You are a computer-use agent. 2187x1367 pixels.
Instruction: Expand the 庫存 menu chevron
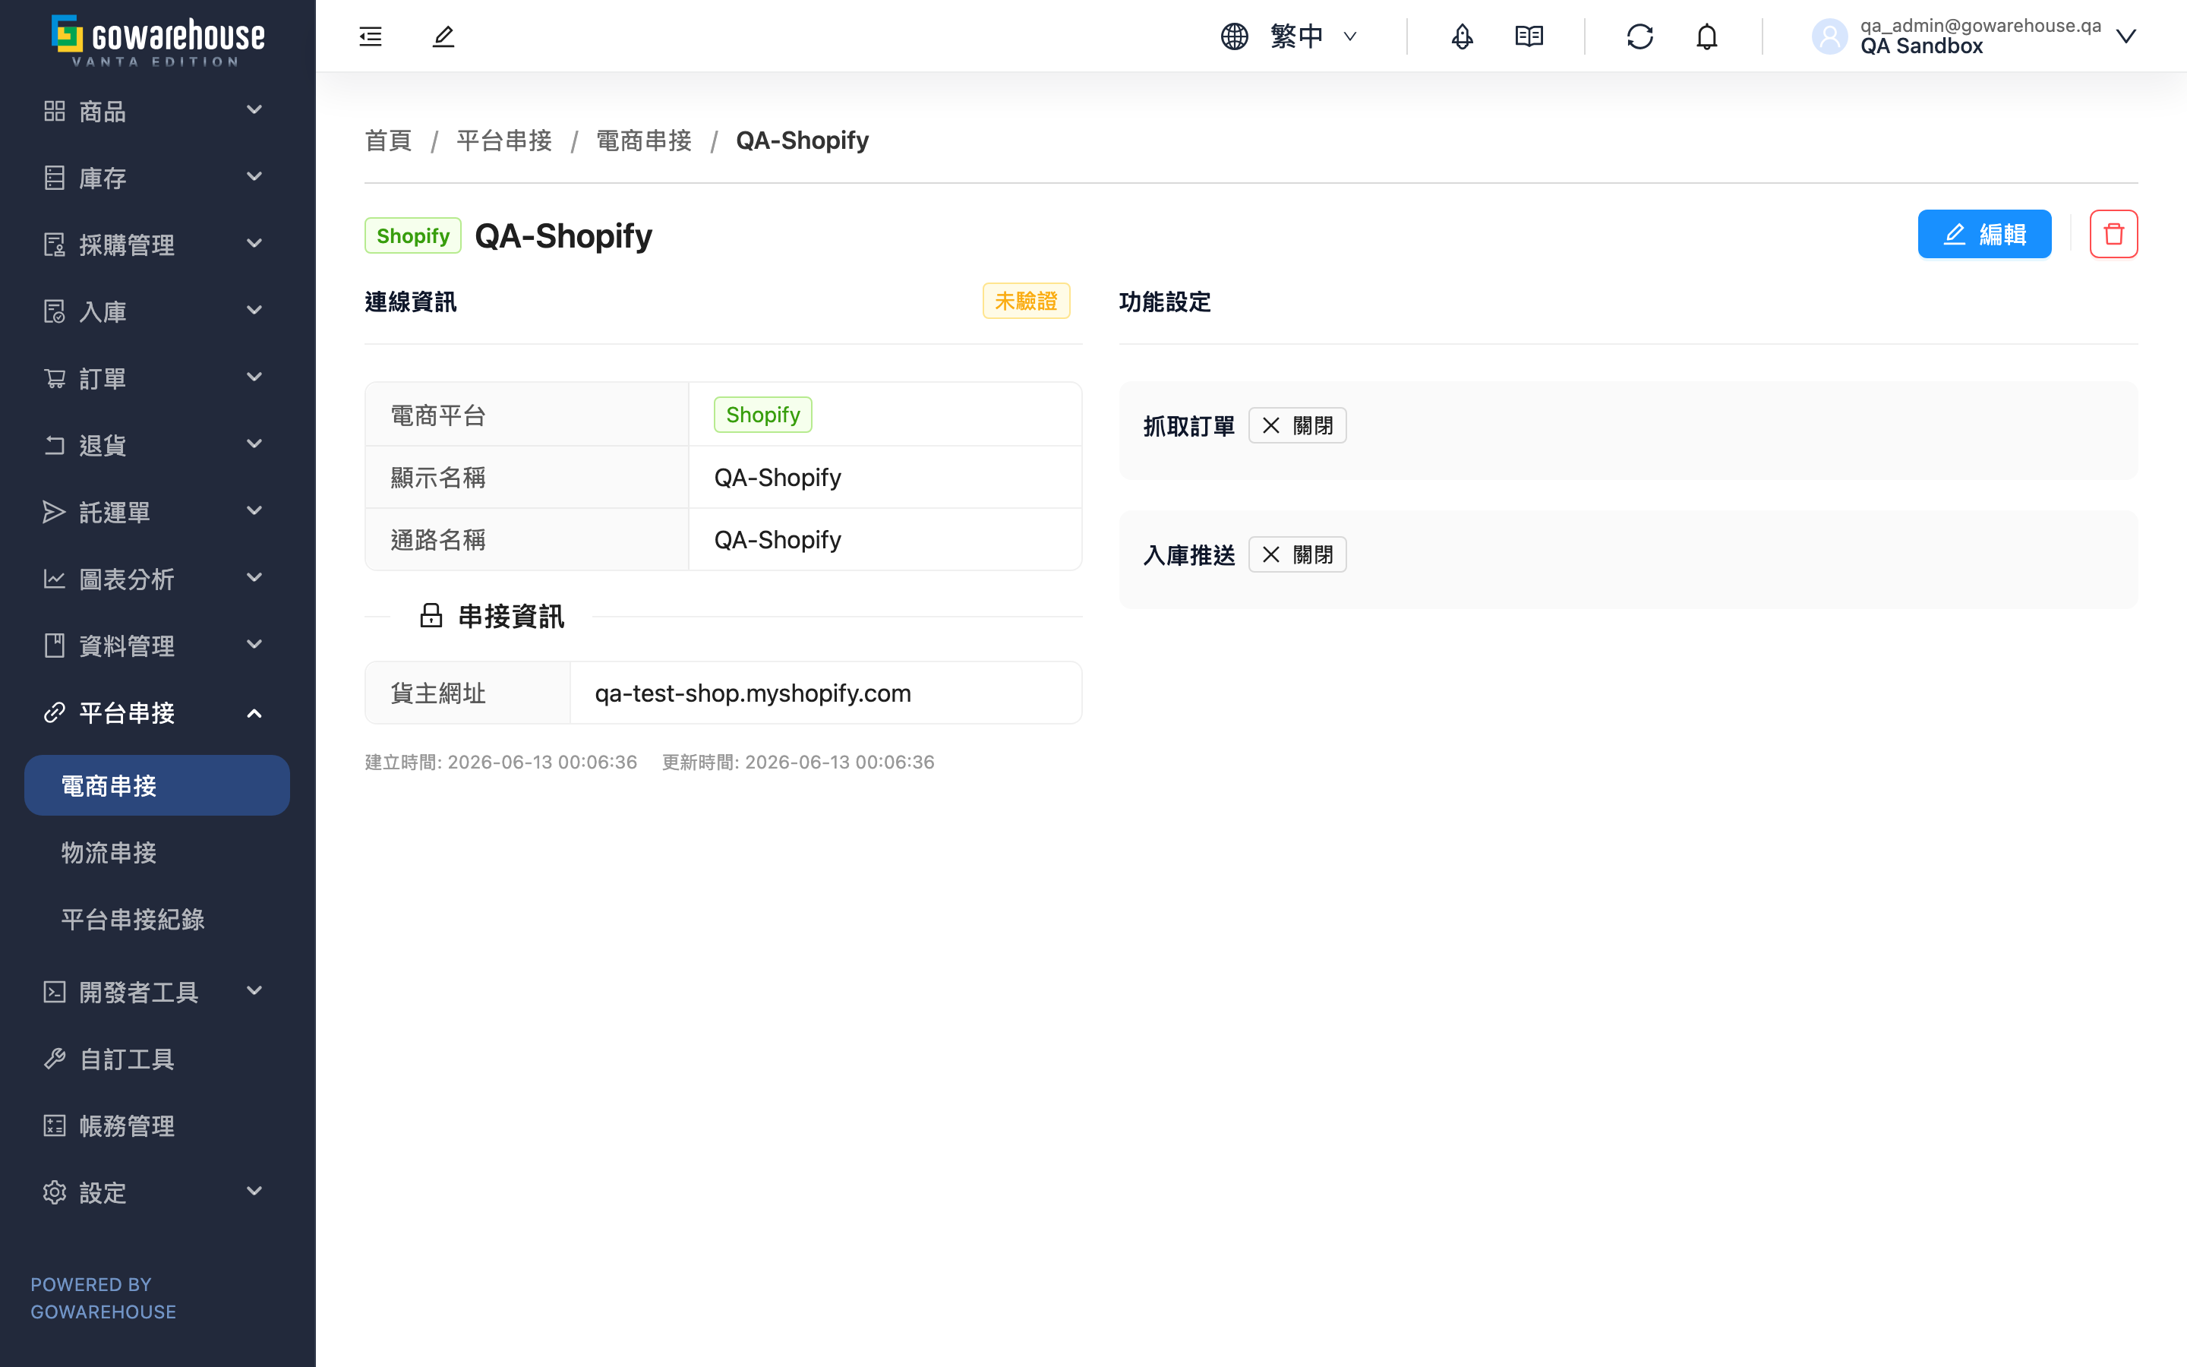click(x=254, y=177)
